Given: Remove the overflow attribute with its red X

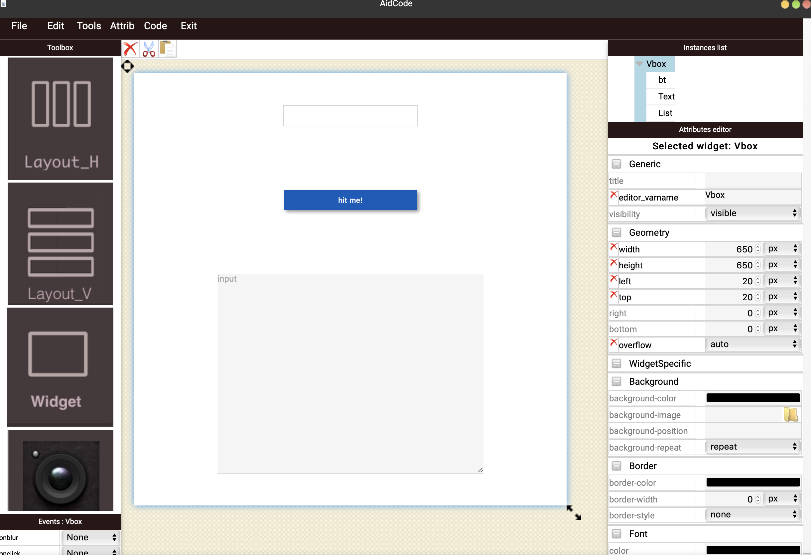Looking at the screenshot, I should pos(613,343).
